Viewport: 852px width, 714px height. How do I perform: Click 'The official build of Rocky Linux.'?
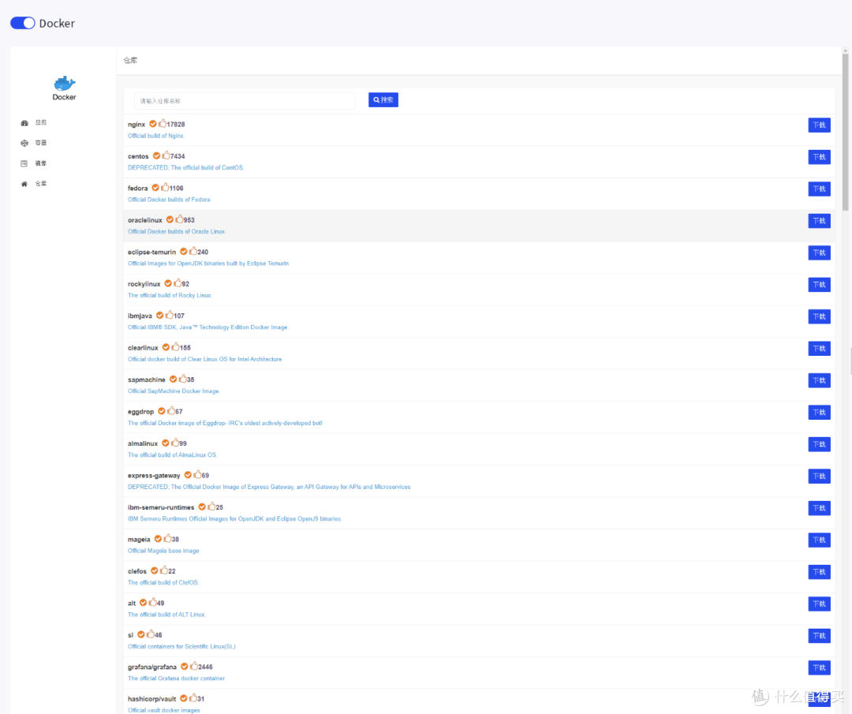(x=170, y=296)
